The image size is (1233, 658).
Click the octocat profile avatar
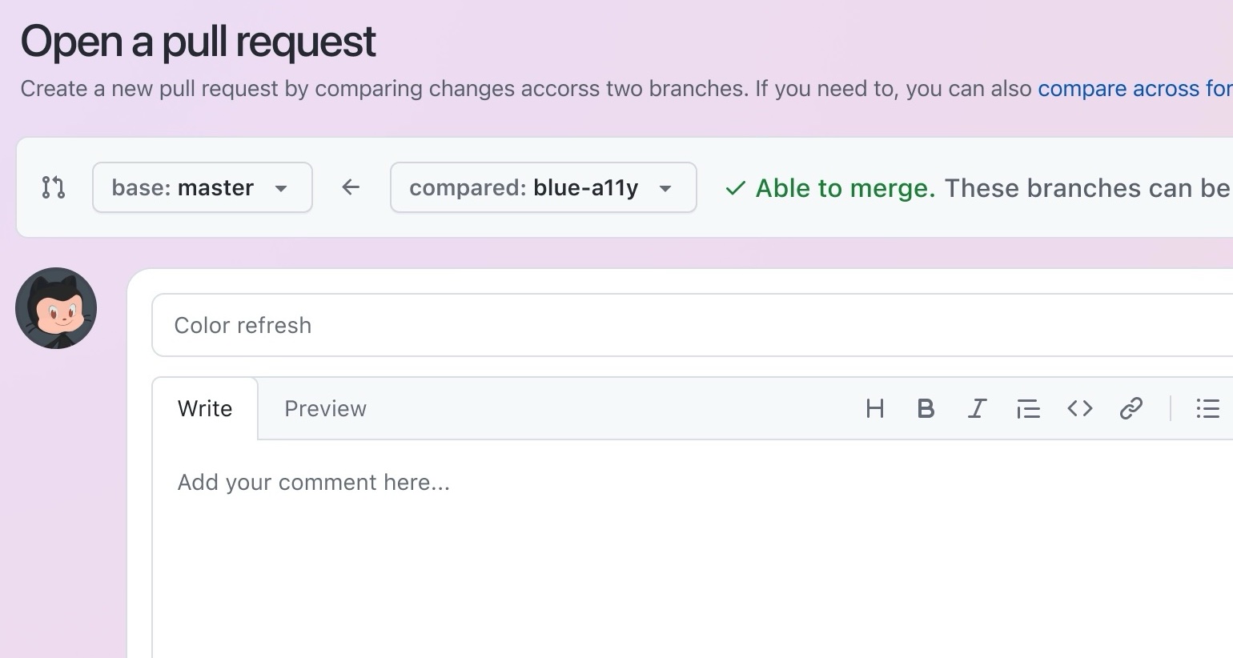56,308
